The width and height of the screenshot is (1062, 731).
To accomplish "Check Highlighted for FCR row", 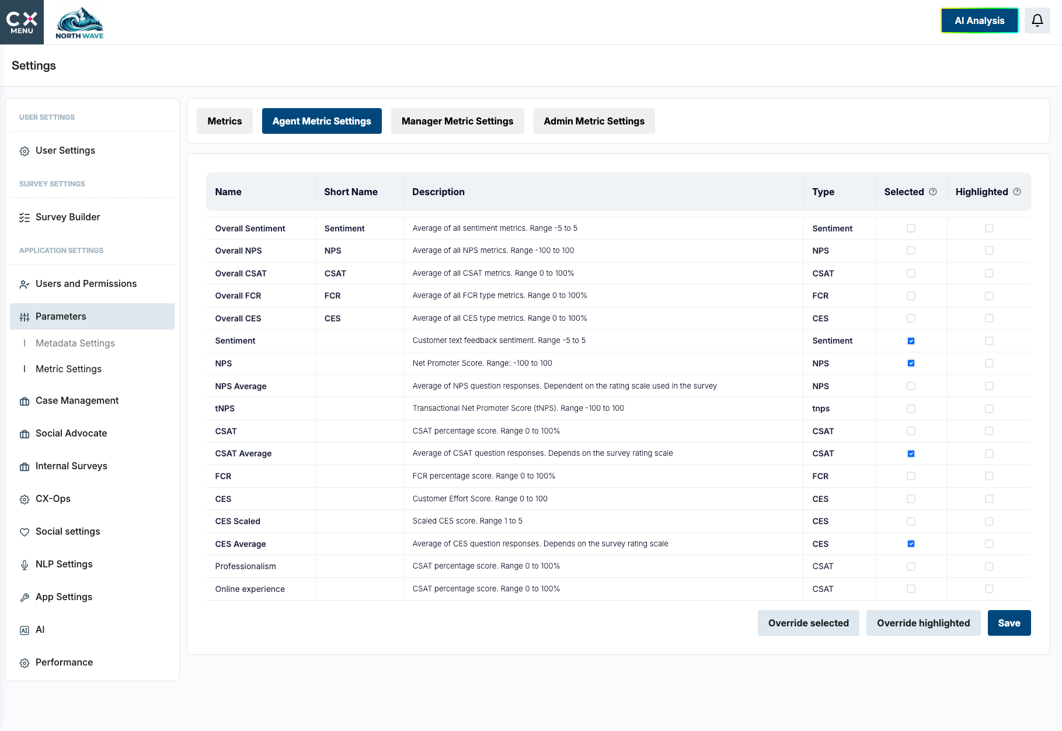I will 989,476.
